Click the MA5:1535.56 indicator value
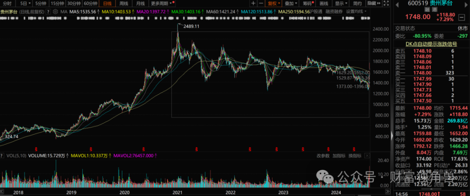The height and width of the screenshot is (196, 470). (82, 12)
